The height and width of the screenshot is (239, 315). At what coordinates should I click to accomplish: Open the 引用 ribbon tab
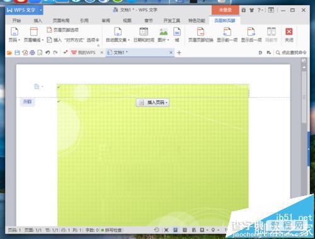click(84, 21)
